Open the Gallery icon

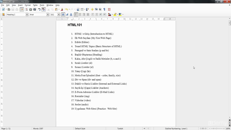[x=96, y=9]
